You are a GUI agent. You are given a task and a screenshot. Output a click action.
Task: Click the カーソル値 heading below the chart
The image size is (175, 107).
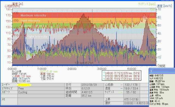tap(17, 71)
